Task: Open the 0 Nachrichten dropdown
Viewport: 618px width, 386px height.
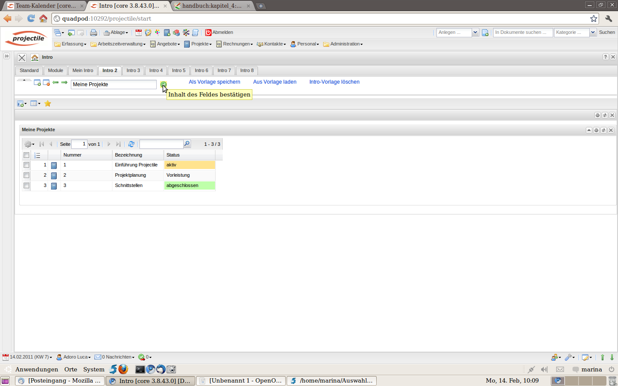Action: click(115, 357)
